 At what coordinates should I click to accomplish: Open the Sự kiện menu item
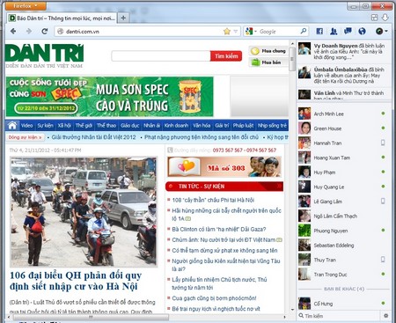[x=45, y=126]
